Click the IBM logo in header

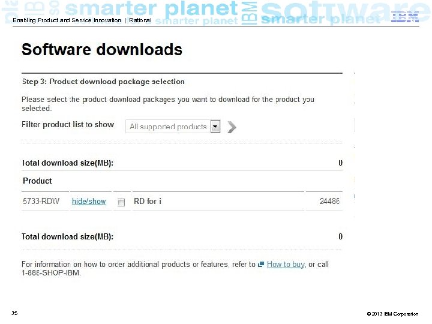pyautogui.click(x=405, y=17)
